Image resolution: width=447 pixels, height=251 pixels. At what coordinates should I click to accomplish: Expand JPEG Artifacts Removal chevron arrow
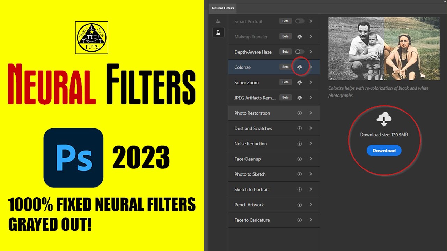tap(310, 98)
